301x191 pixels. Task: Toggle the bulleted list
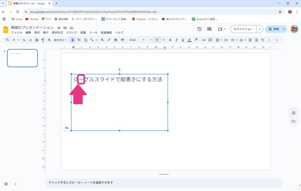point(233,40)
